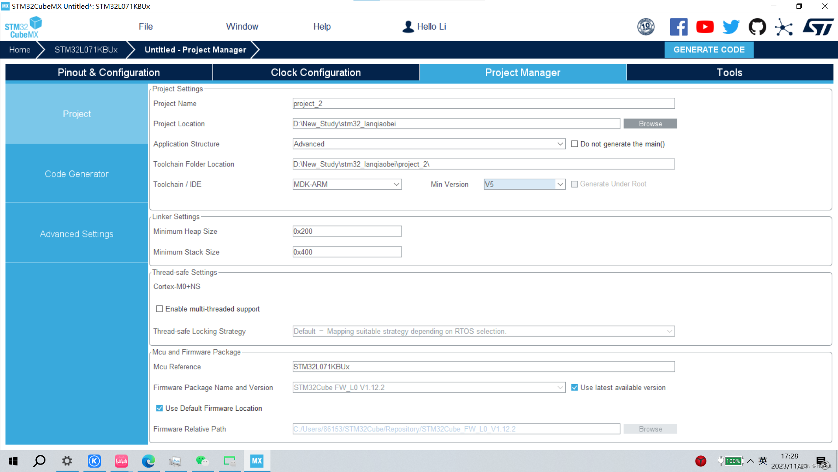The image size is (838, 472).
Task: Click the Firmware Relative Path field
Action: coord(456,429)
